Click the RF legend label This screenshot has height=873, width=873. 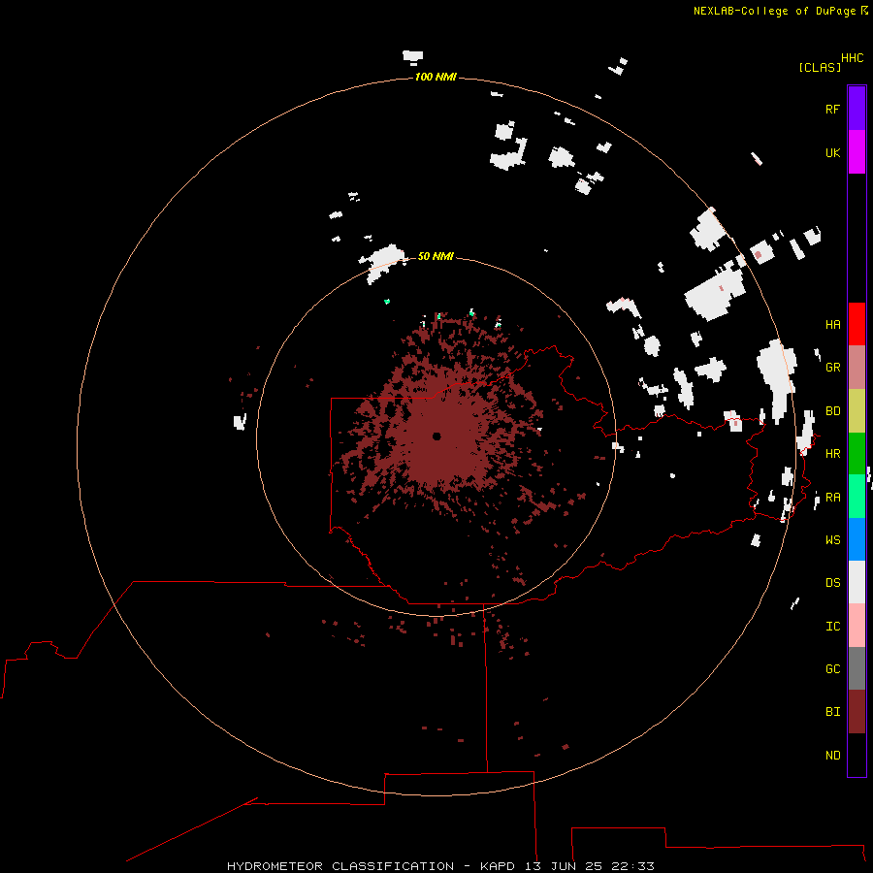pyautogui.click(x=832, y=109)
